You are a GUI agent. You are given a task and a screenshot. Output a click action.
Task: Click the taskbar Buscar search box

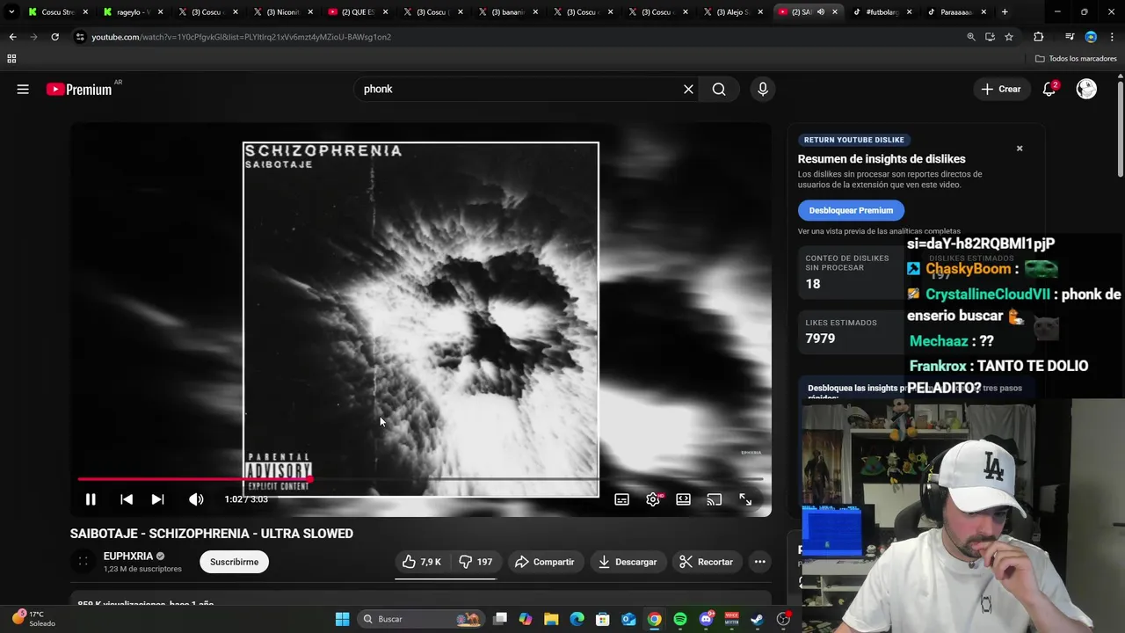pos(420,619)
